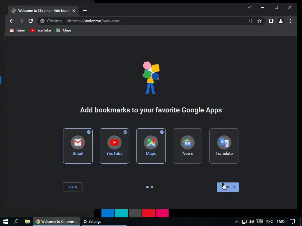The width and height of the screenshot is (302, 226).
Task: Open the YouTube bookmark in the bookmarks bar
Action: 41,30
